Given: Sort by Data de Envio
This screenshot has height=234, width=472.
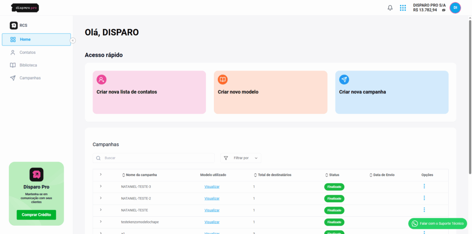Looking at the screenshot, I should [x=382, y=175].
